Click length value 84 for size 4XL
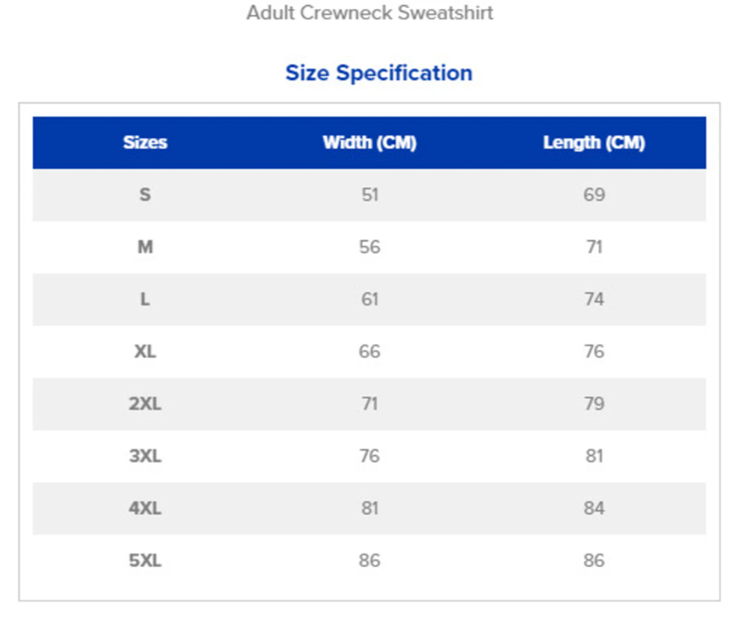 pyautogui.click(x=595, y=508)
